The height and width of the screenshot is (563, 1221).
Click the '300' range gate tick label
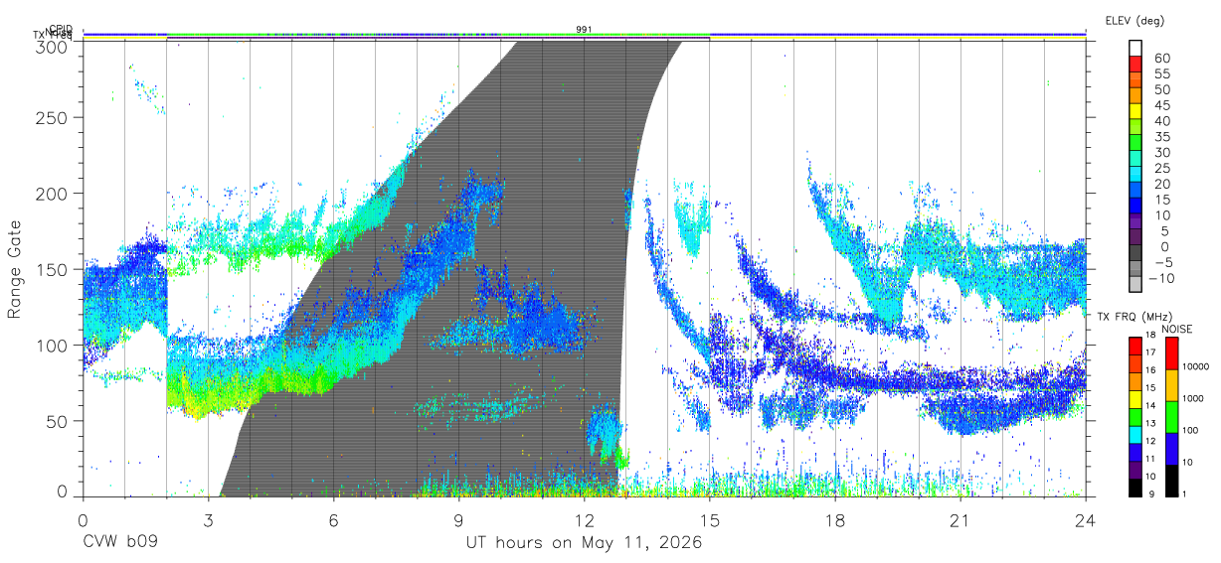click(x=52, y=48)
